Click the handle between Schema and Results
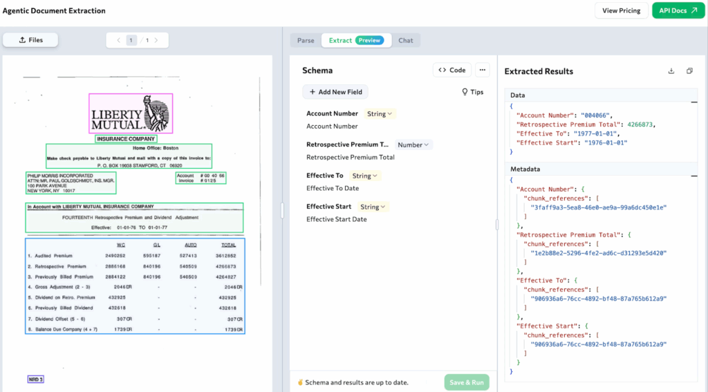Image resolution: width=708 pixels, height=392 pixels. point(497,225)
